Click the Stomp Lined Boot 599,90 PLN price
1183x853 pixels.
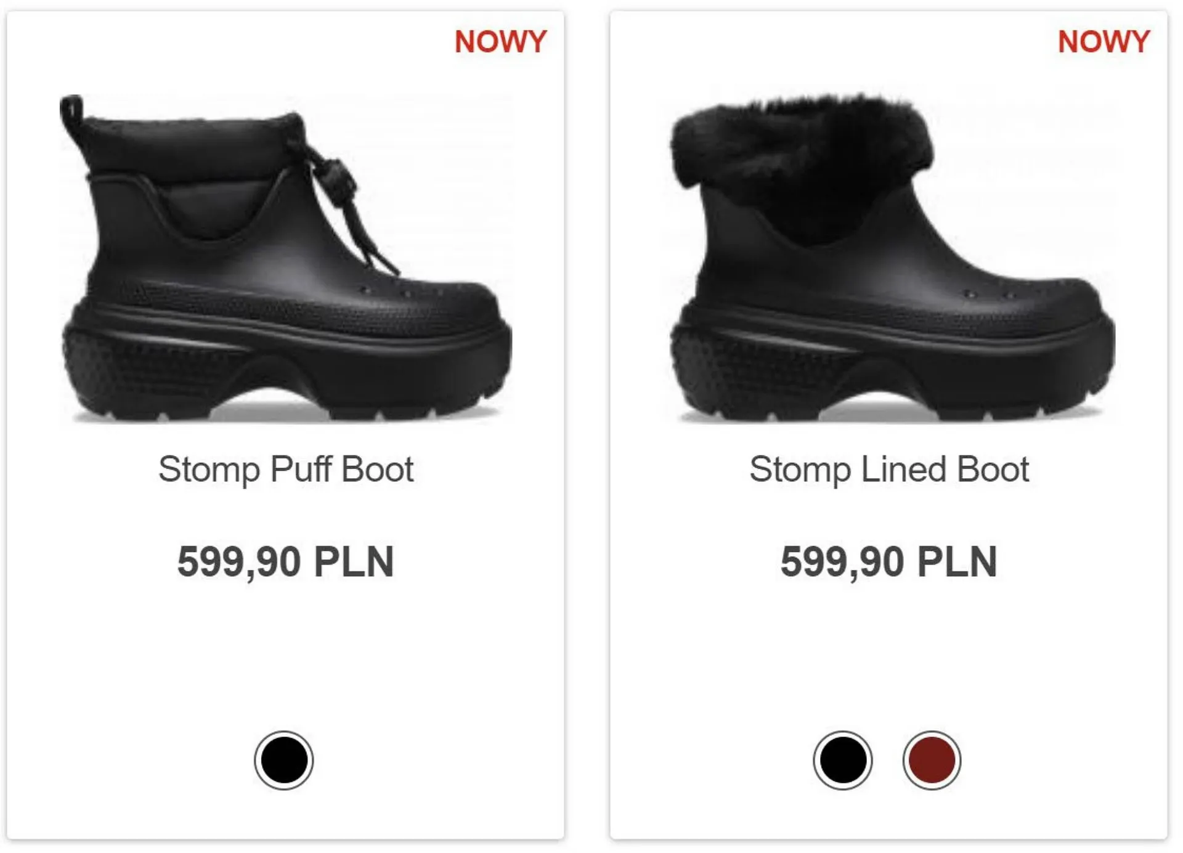coord(888,561)
